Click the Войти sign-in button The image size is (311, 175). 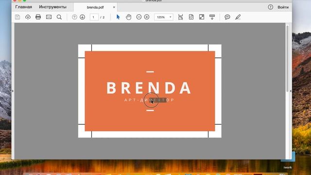coord(283,7)
